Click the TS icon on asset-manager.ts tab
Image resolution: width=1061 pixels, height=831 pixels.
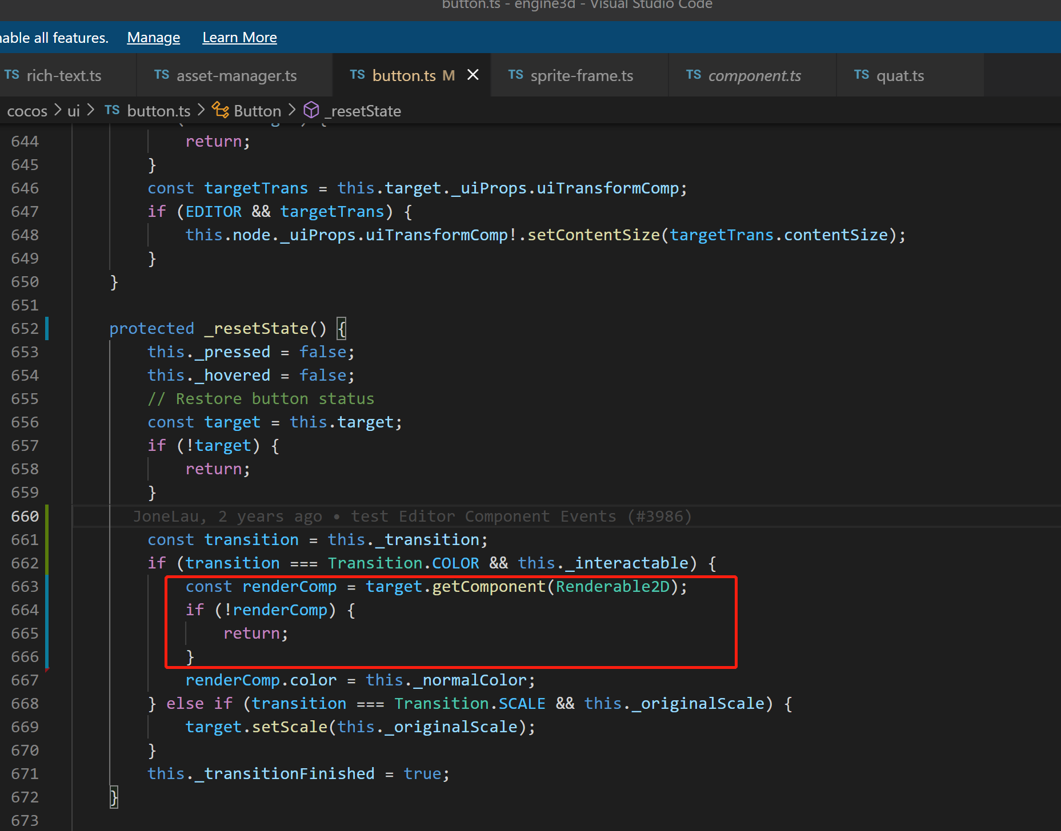pyautogui.click(x=162, y=75)
